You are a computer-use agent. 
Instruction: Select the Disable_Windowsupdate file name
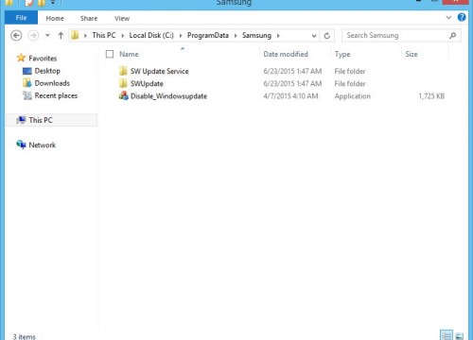click(168, 96)
